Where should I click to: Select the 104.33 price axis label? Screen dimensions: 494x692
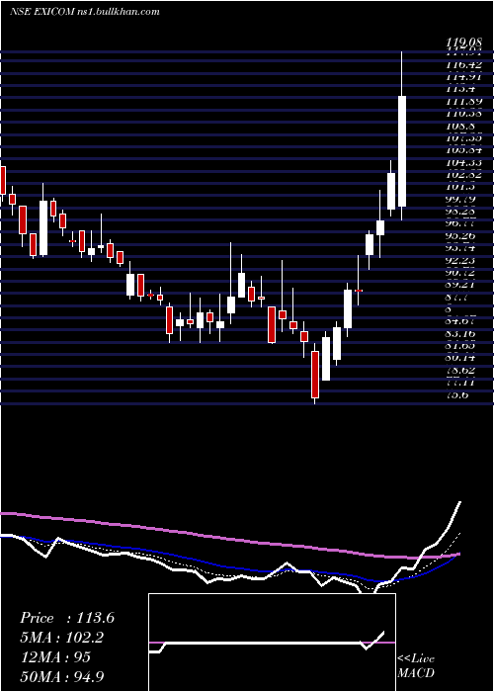[463, 163]
